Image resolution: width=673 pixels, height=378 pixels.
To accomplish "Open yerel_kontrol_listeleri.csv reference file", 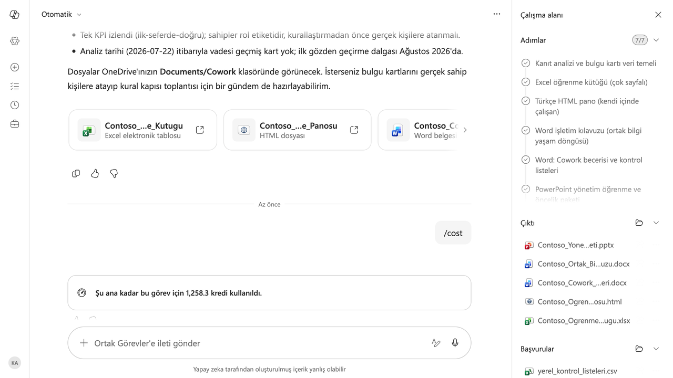I will point(577,371).
